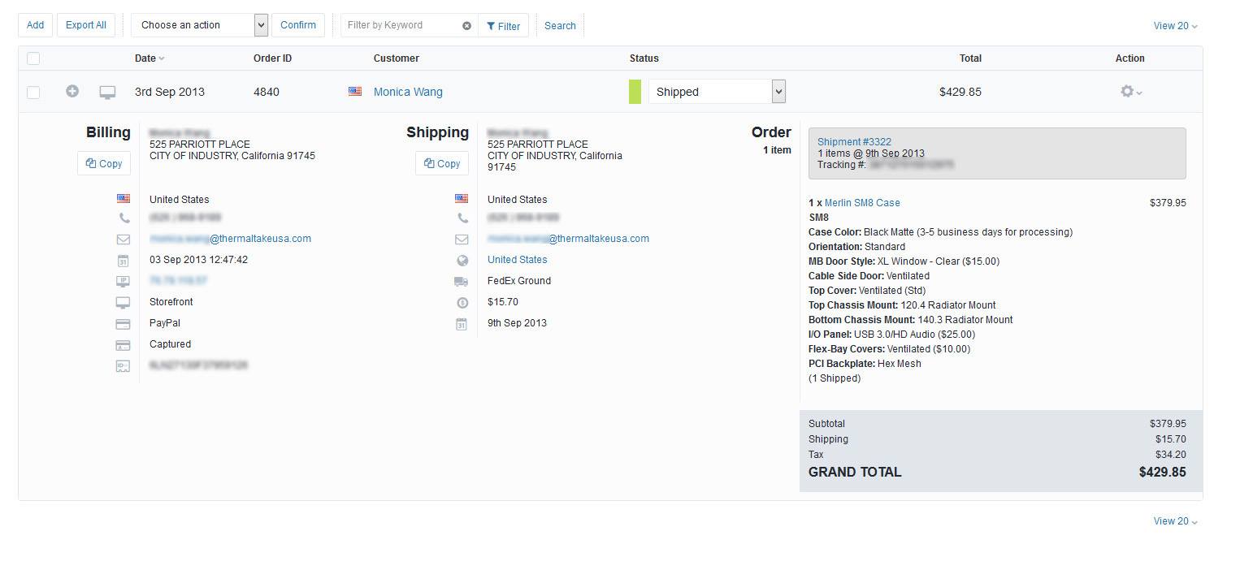Open Shipment #3322 link
The image size is (1253, 570).
(x=854, y=141)
